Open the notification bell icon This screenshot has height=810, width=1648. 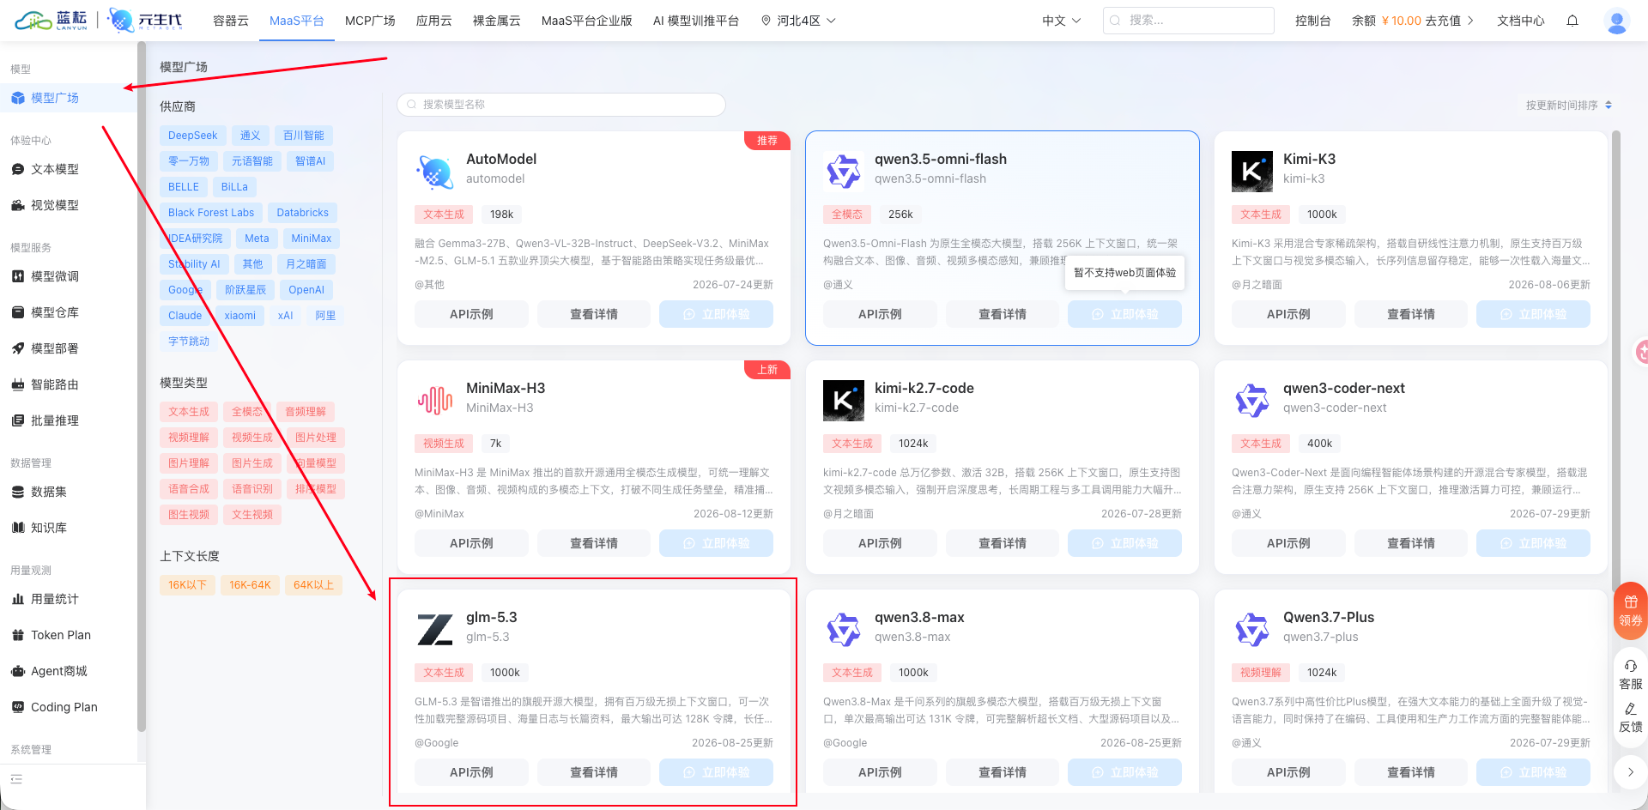(x=1572, y=21)
